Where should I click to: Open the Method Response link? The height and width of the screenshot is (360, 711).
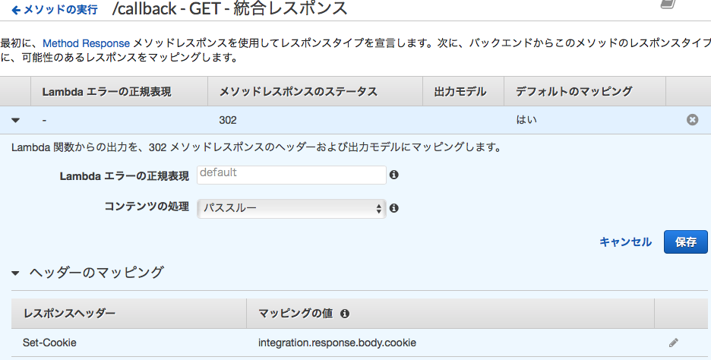click(86, 43)
